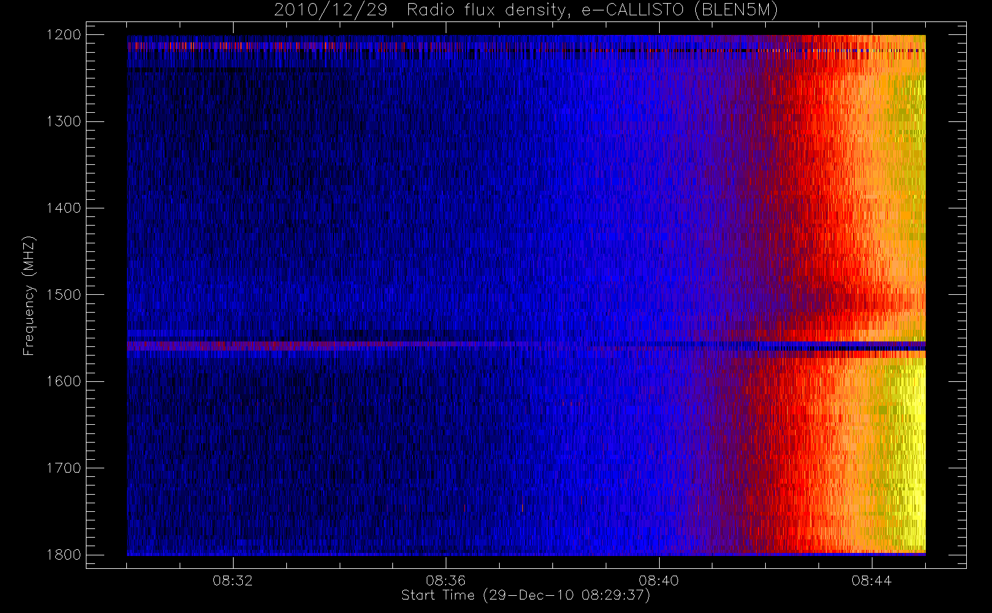Click the 08:44 time axis label
992x613 pixels.
[x=871, y=581]
